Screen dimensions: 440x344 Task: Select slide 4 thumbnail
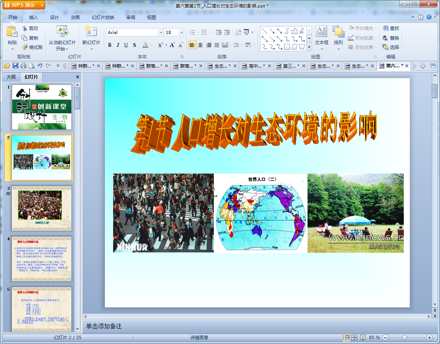tap(41, 259)
